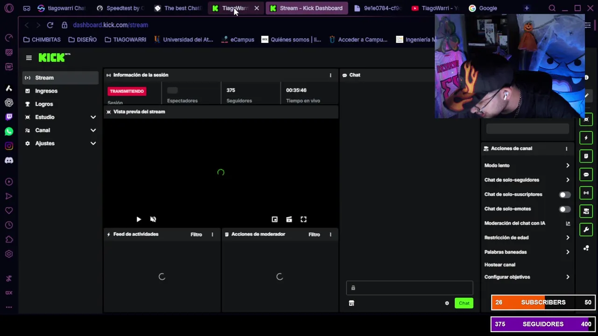Open browser settings gear in sidebar
The width and height of the screenshot is (598, 336).
click(9, 254)
